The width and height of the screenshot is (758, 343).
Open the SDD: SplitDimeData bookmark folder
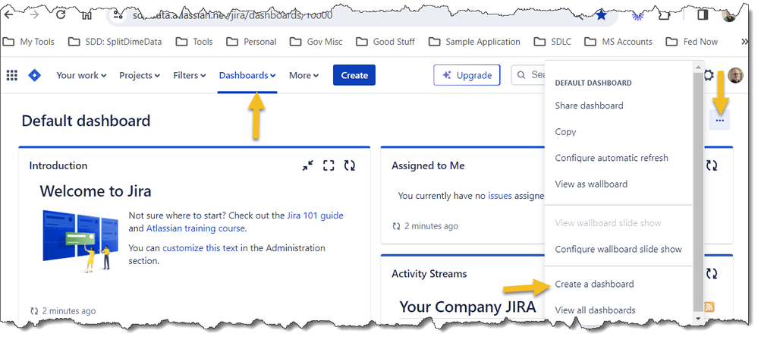115,42
